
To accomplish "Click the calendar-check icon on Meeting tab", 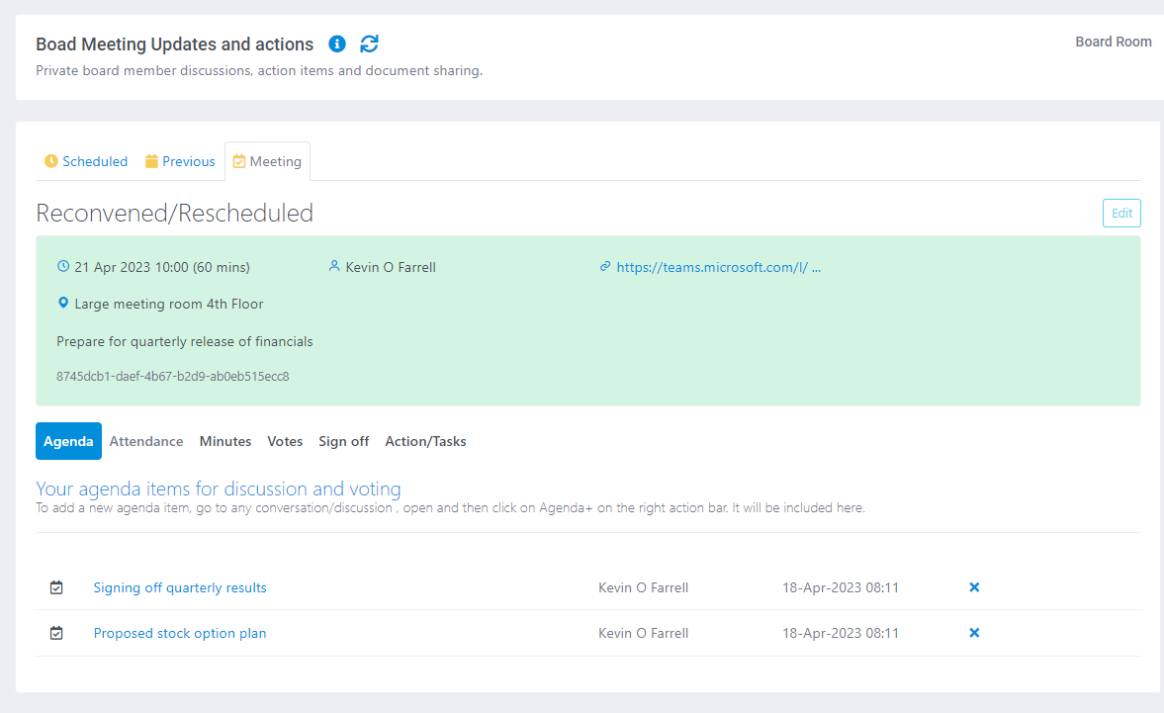I will [239, 161].
